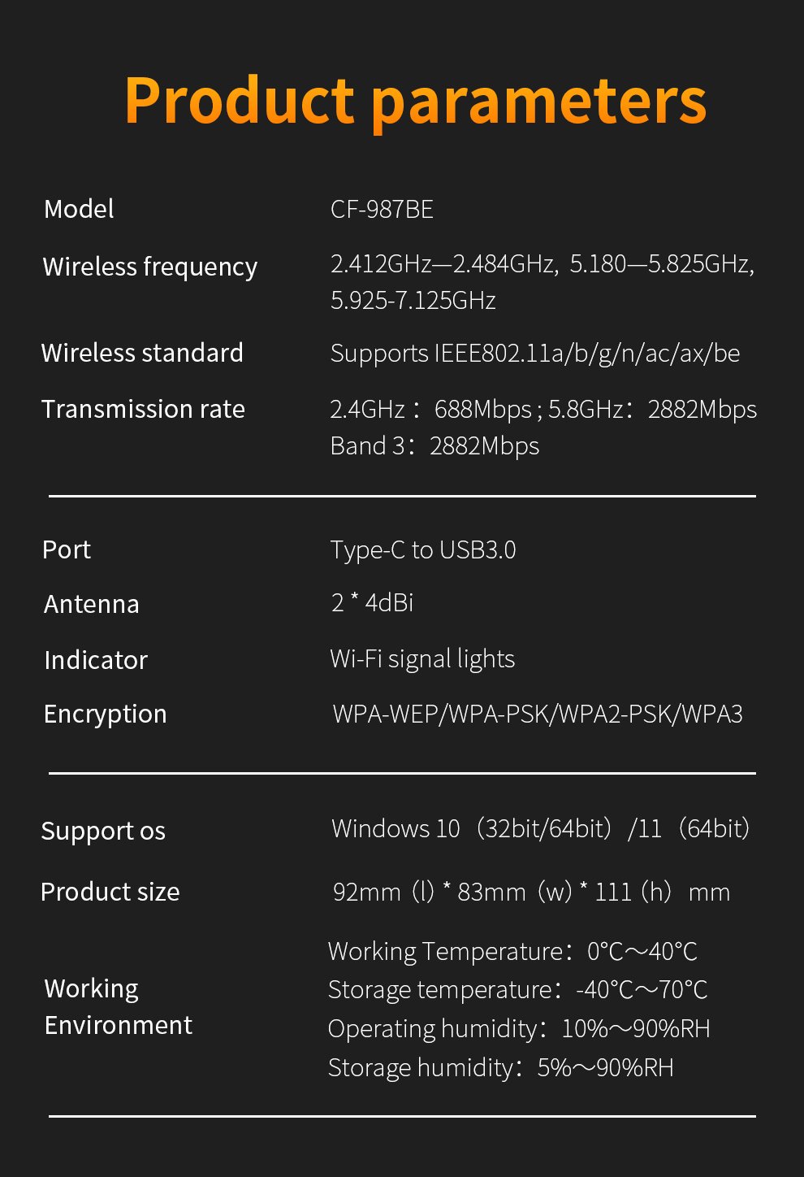The height and width of the screenshot is (1177, 804).
Task: Click the Working Environment label
Action: (x=119, y=1006)
